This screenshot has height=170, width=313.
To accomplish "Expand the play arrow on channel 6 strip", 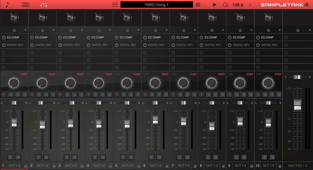I will pyautogui.click(x=167, y=30).
